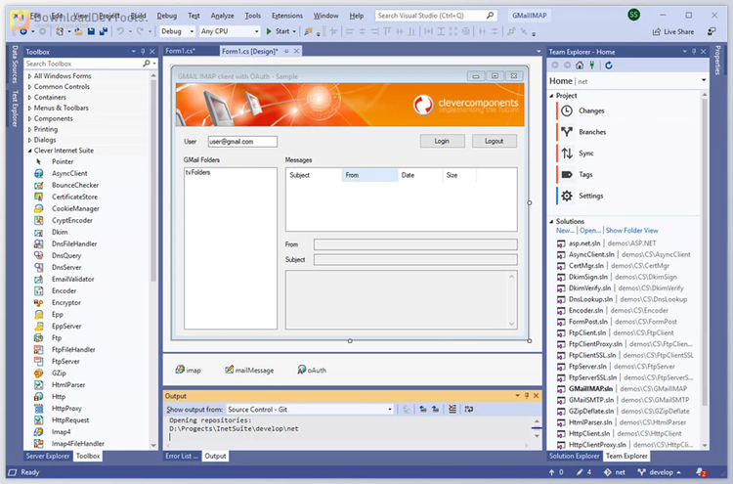Click Live Share button
Image resolution: width=733 pixels, height=484 pixels.
click(x=673, y=31)
